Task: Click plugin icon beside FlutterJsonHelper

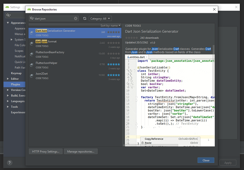Action: (32, 65)
